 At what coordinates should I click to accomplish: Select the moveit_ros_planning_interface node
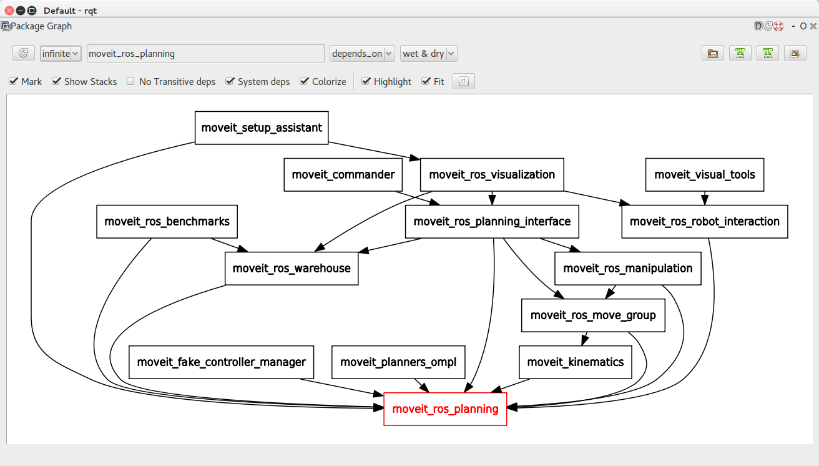tap(492, 221)
